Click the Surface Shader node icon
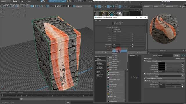 [x=108, y=101]
